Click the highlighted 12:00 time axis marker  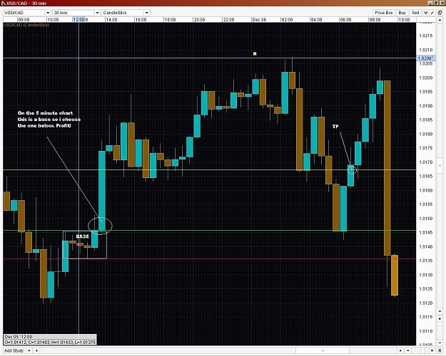78,20
